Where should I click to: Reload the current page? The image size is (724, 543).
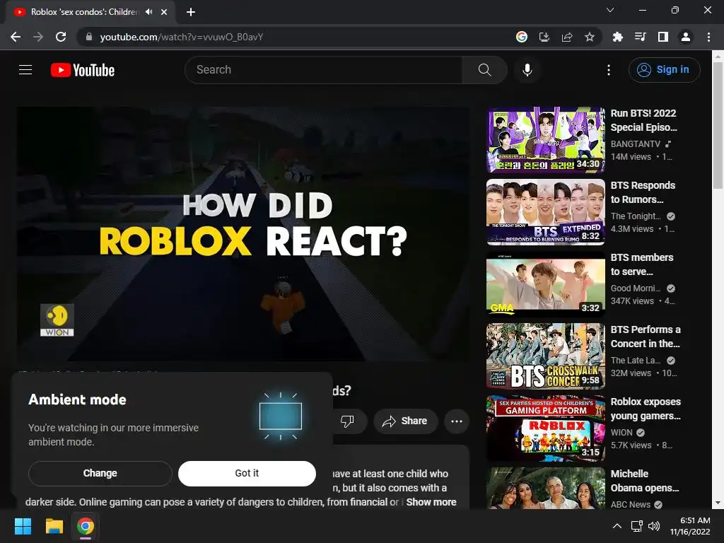[x=61, y=37]
